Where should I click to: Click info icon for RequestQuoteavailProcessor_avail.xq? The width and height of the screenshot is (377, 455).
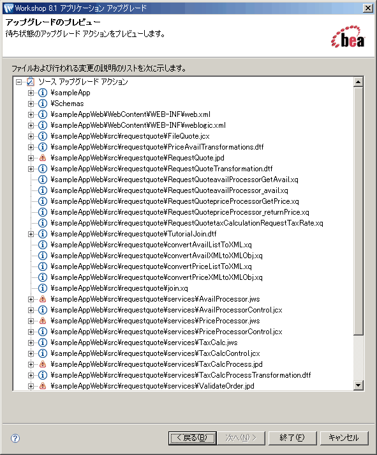[x=43, y=190]
